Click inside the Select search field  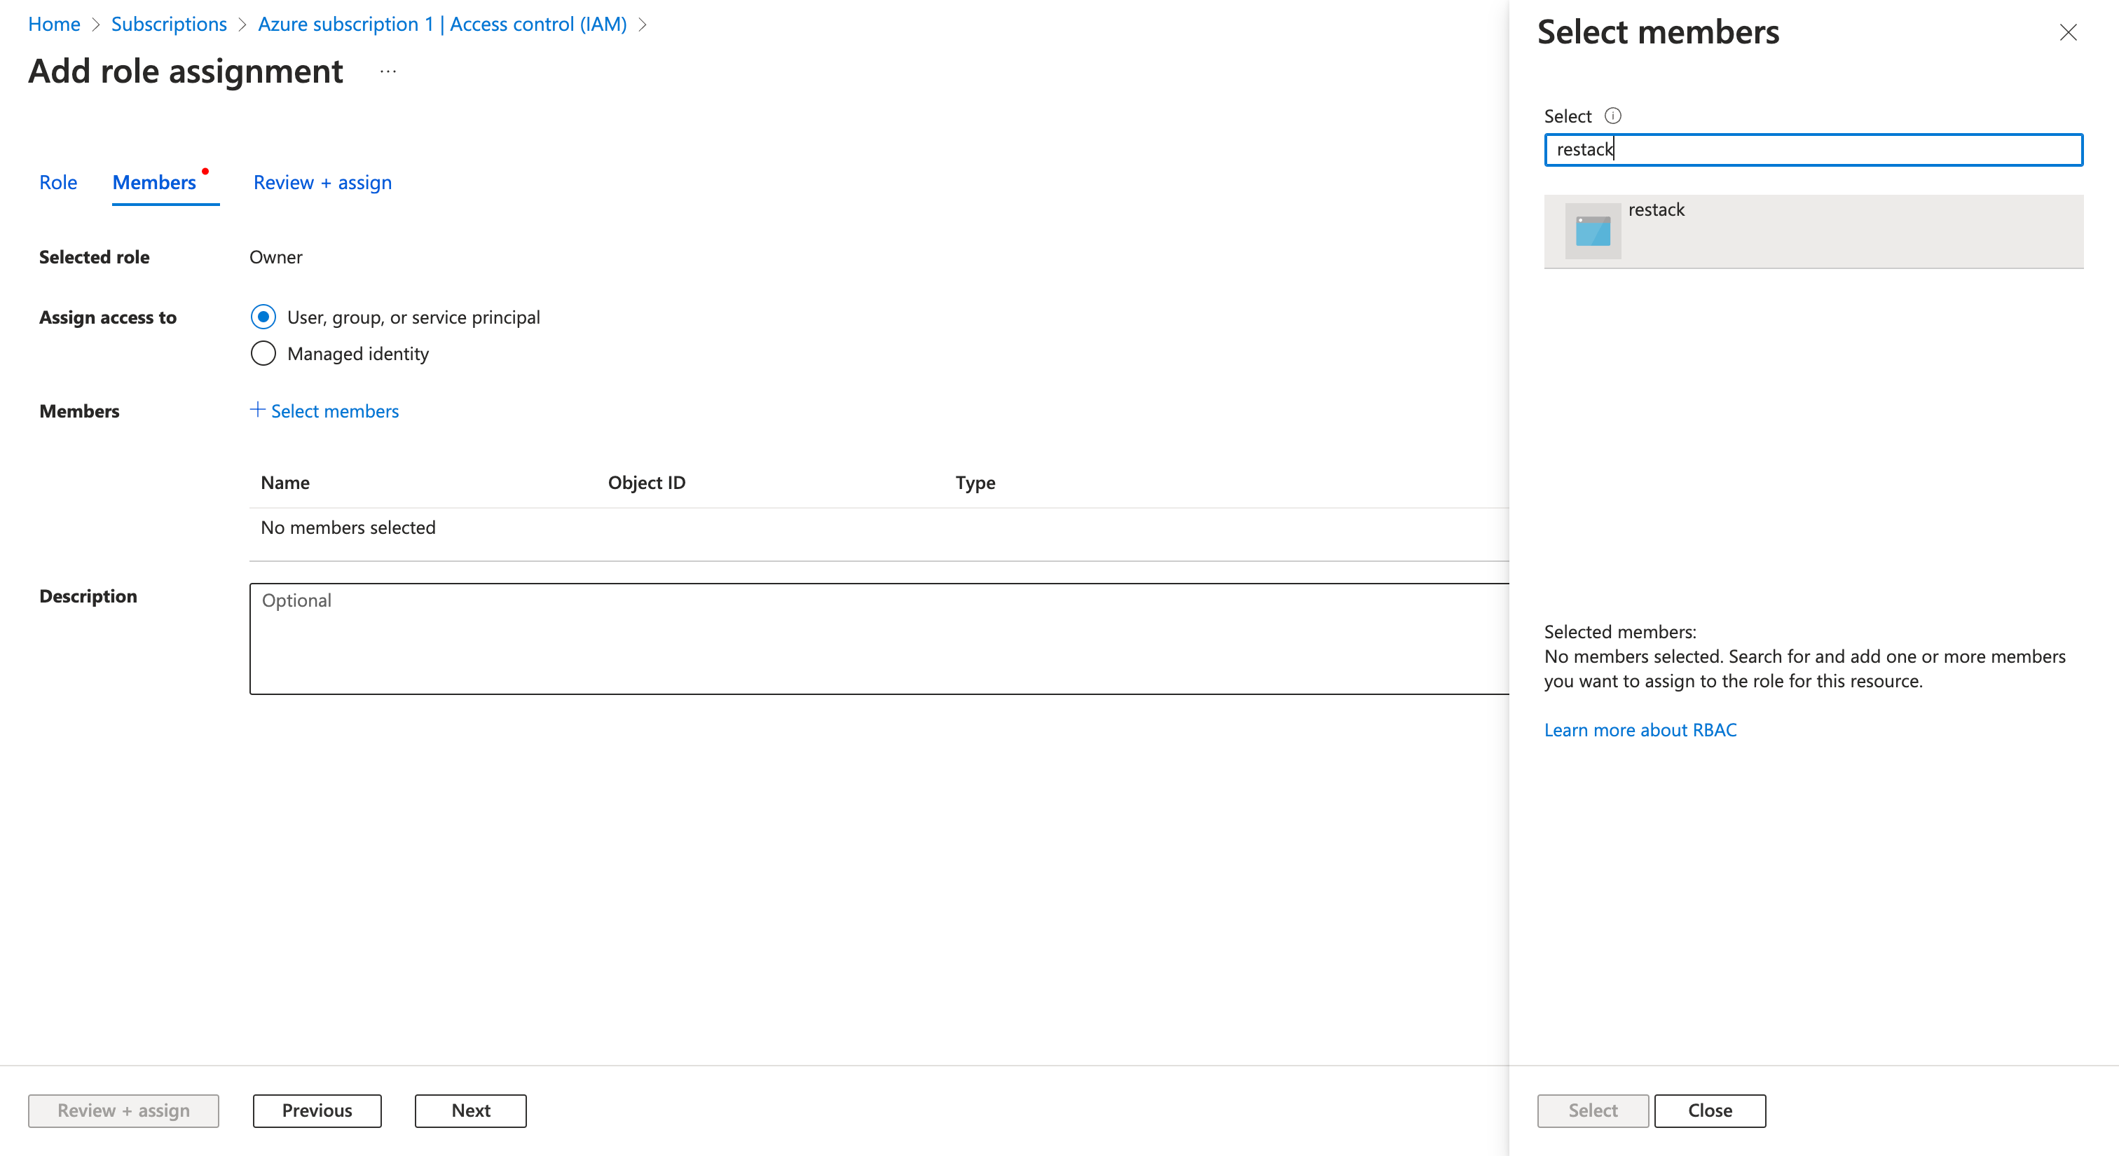click(x=1813, y=149)
